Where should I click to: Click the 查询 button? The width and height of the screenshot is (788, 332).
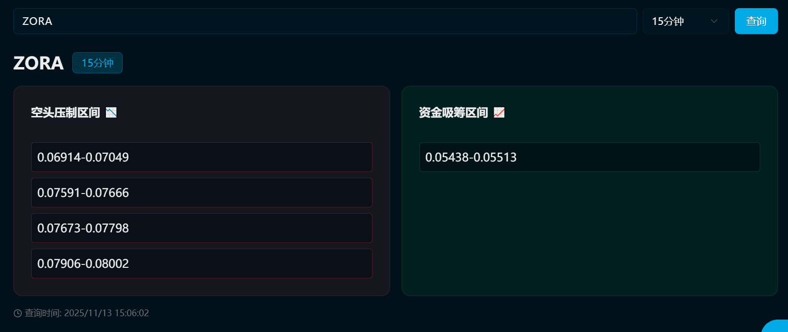[x=756, y=21]
